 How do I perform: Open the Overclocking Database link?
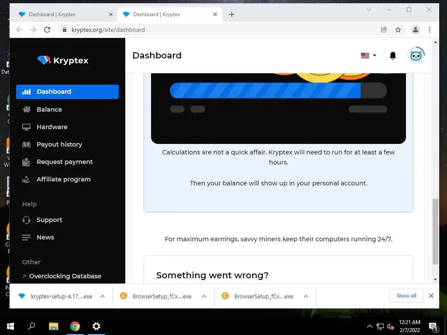click(65, 276)
